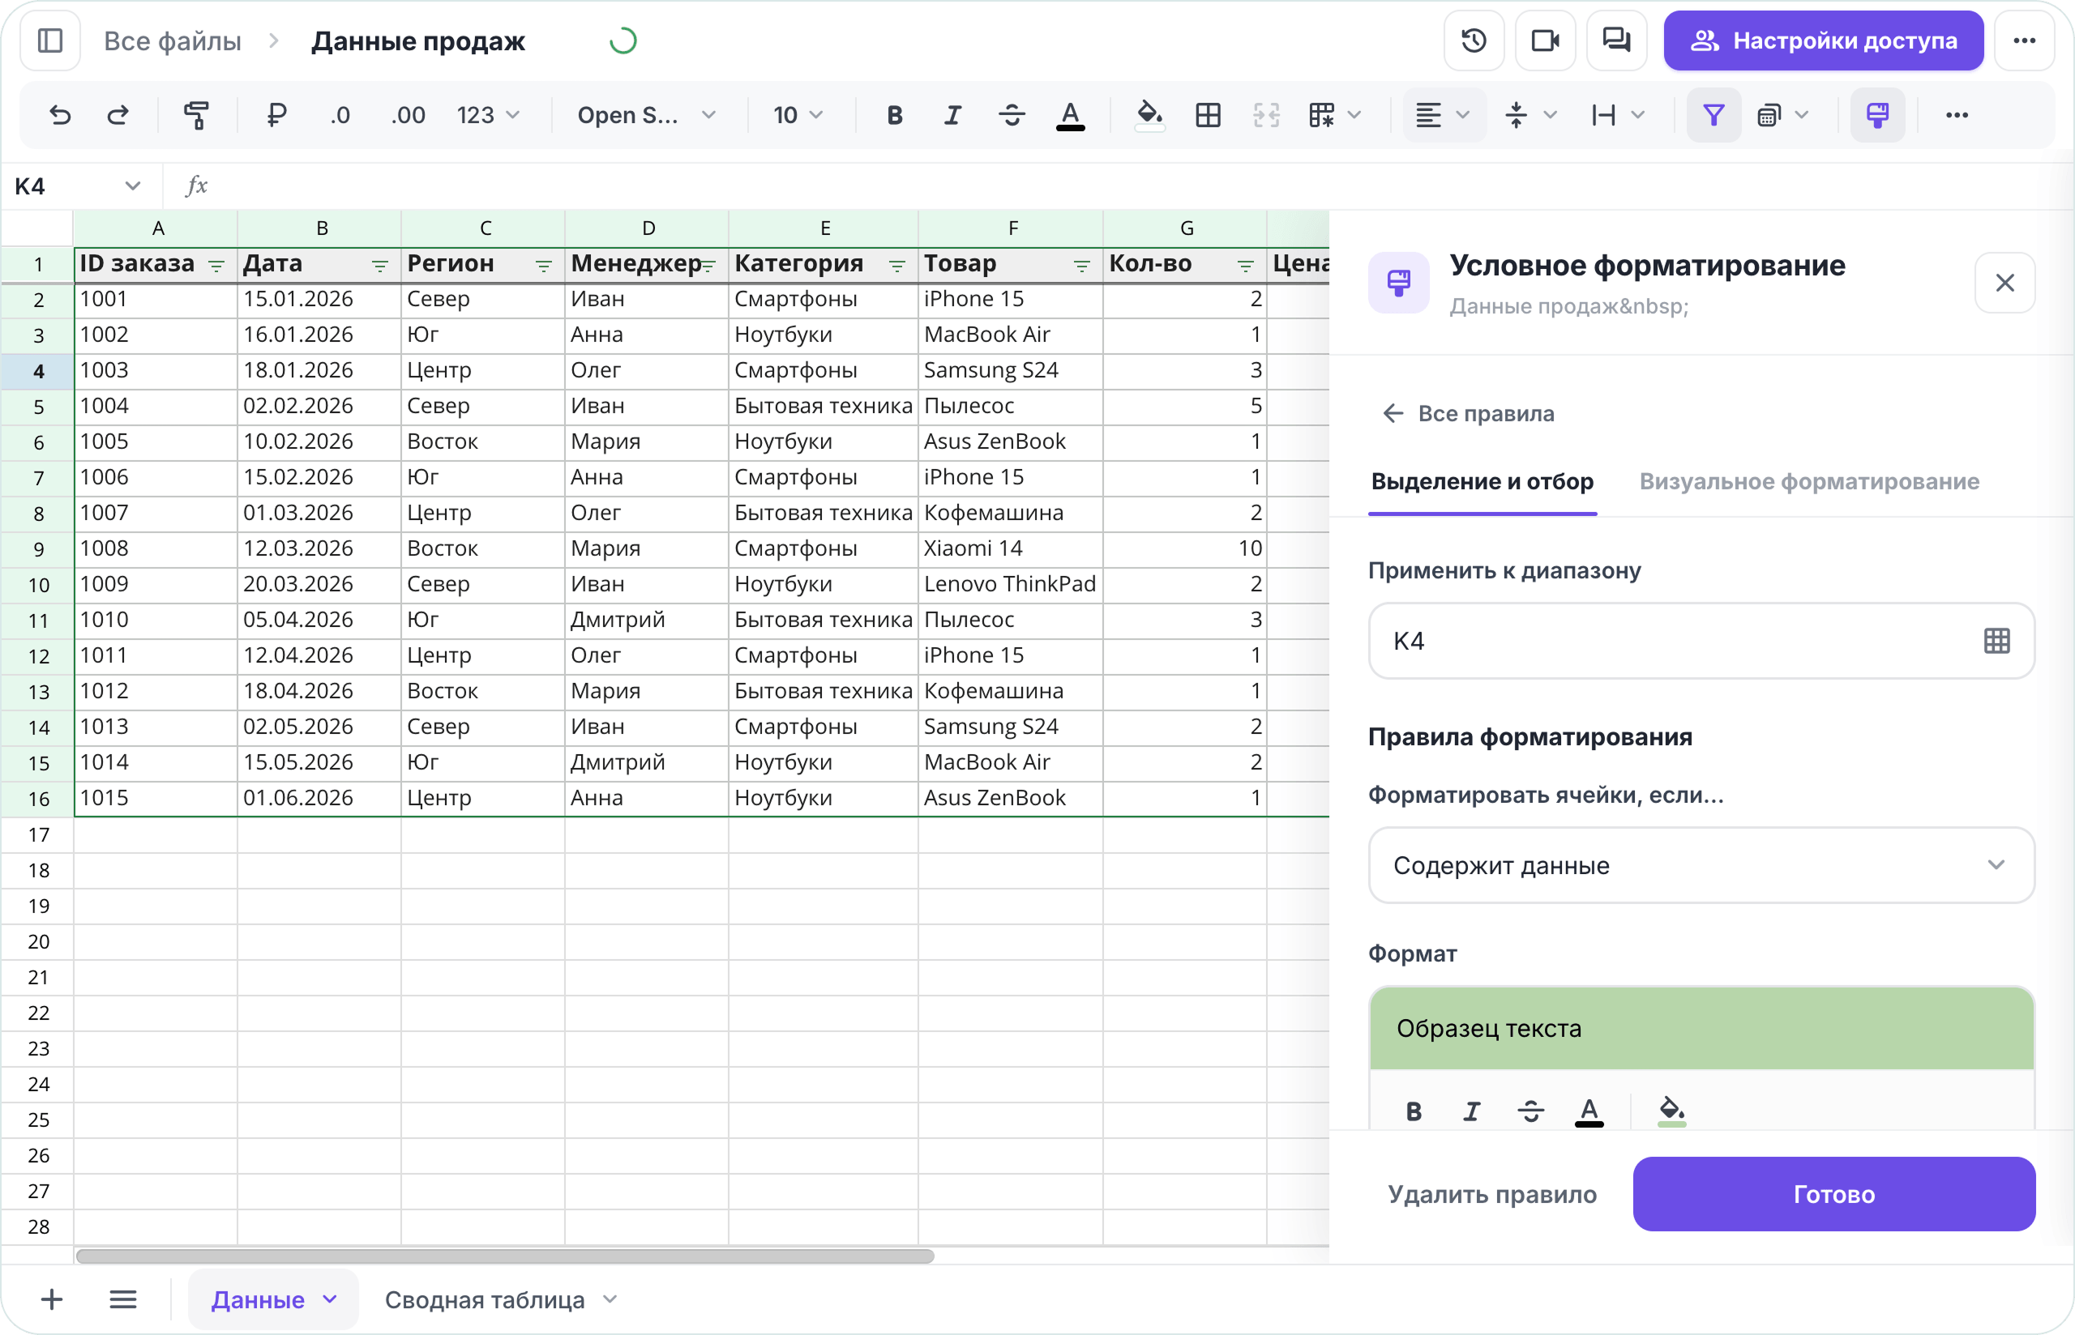2075x1335 pixels.
Task: Open vertical alignment dropdown
Action: coord(1530,115)
